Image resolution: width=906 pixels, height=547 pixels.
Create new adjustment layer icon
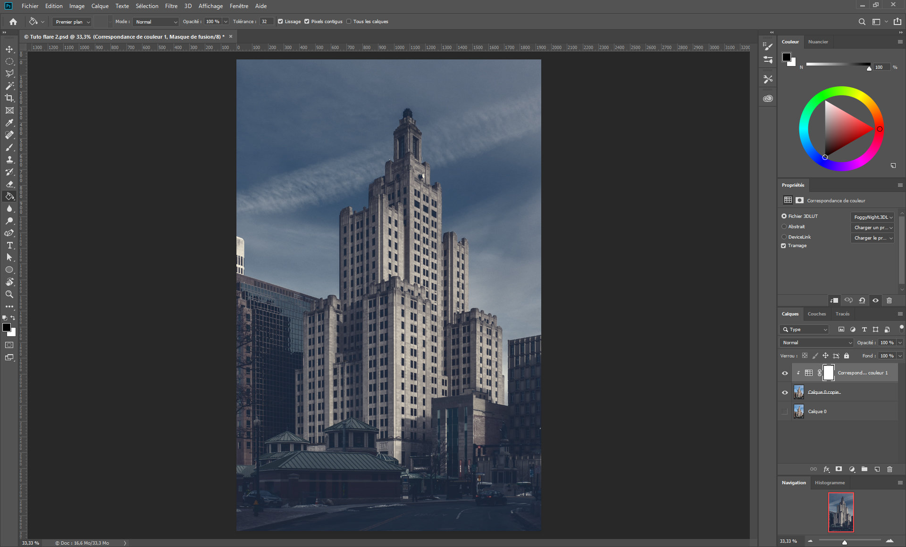tap(852, 469)
